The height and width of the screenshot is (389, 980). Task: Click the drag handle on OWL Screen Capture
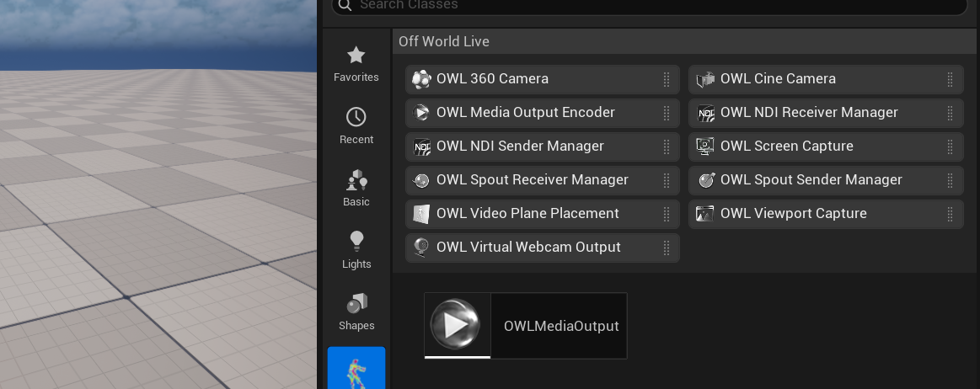click(x=950, y=147)
